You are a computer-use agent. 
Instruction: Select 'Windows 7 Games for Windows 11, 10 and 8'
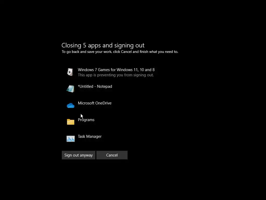[x=116, y=70]
